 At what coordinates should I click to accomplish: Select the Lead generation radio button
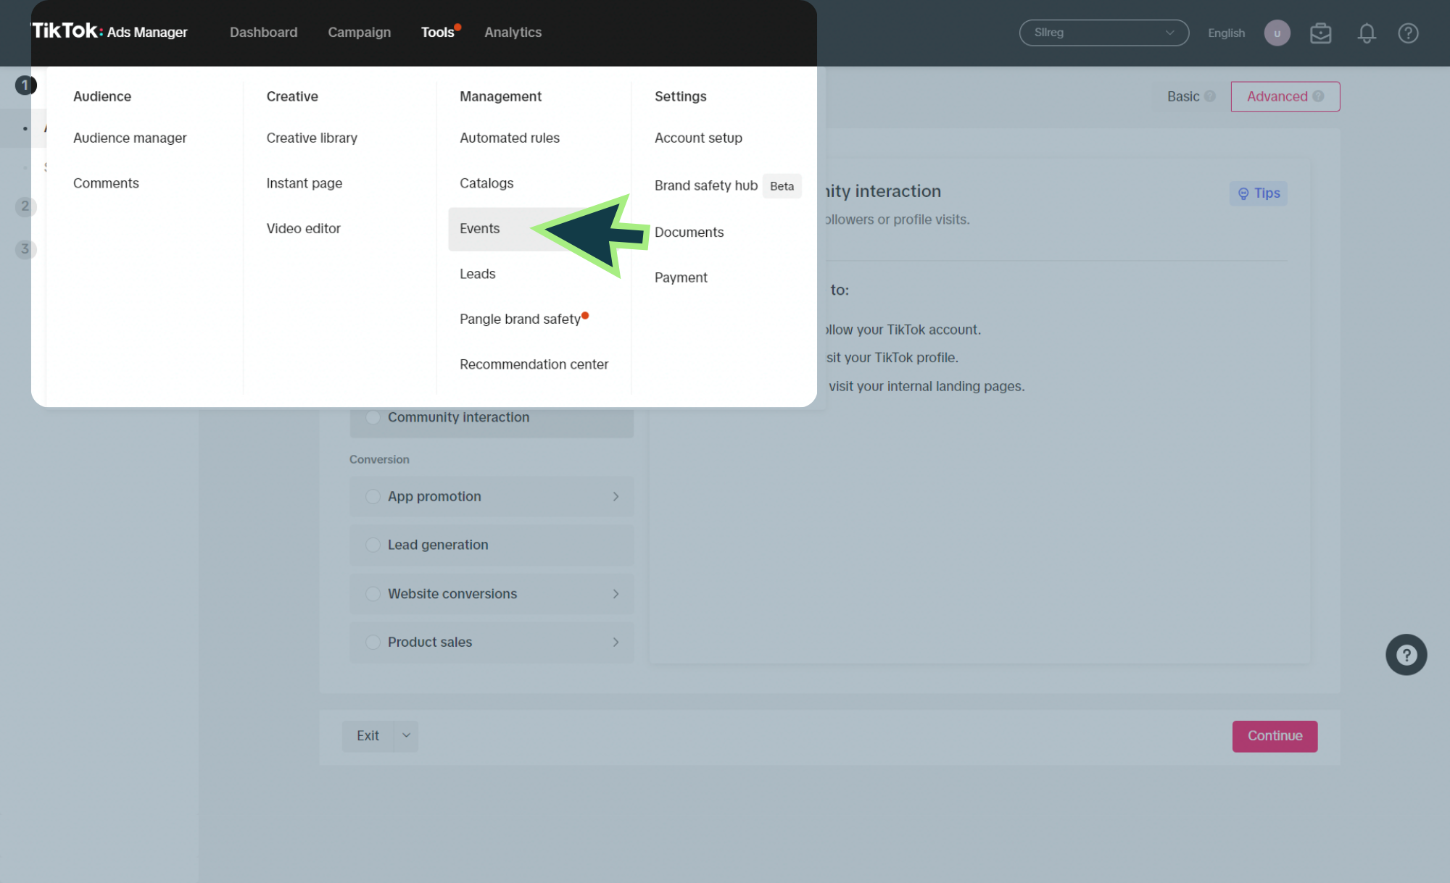coord(373,545)
